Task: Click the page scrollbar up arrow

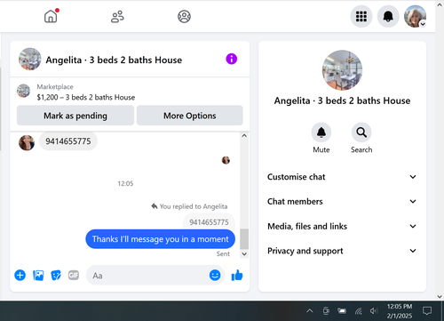Action: click(x=440, y=5)
